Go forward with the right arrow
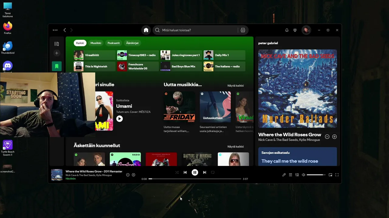Image resolution: width=389 pixels, height=218 pixels. coord(71,30)
